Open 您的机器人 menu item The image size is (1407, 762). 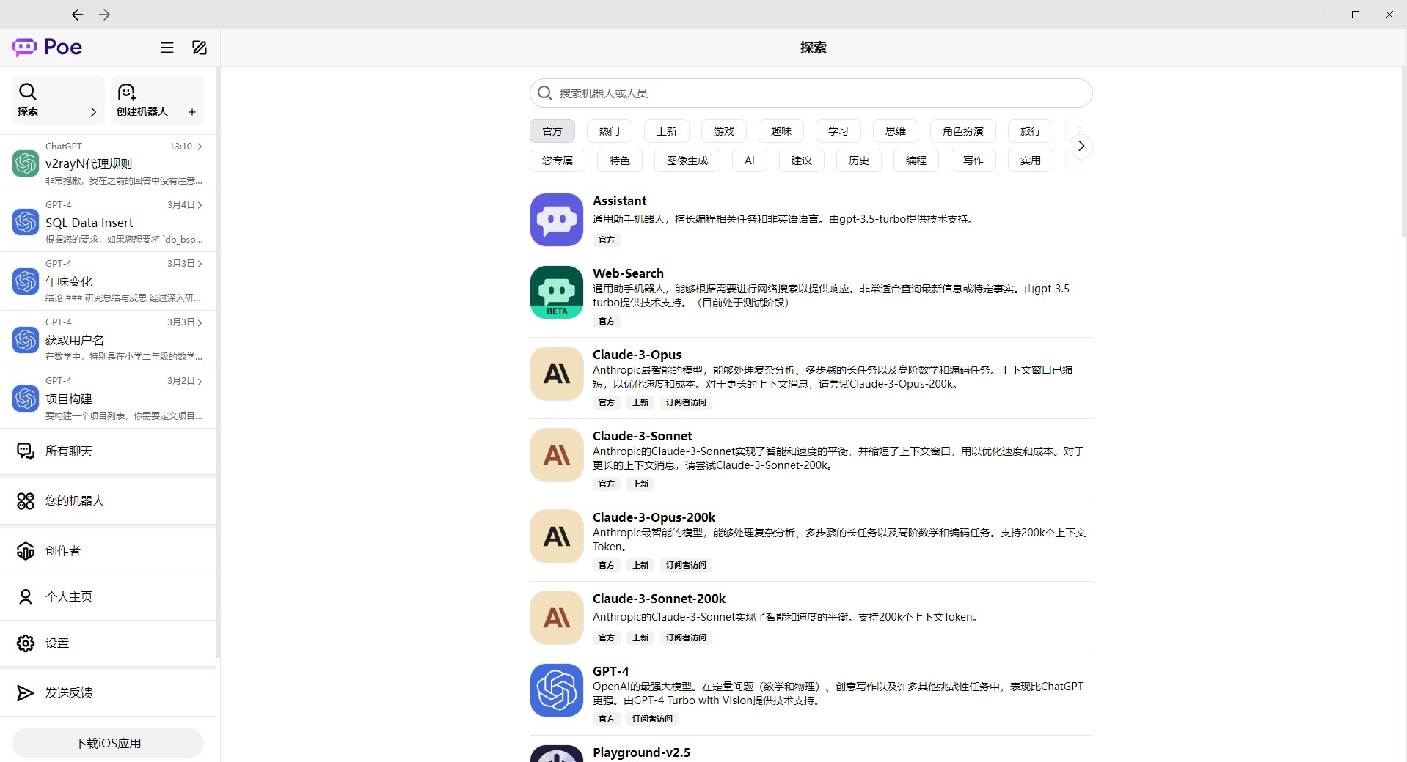(75, 501)
